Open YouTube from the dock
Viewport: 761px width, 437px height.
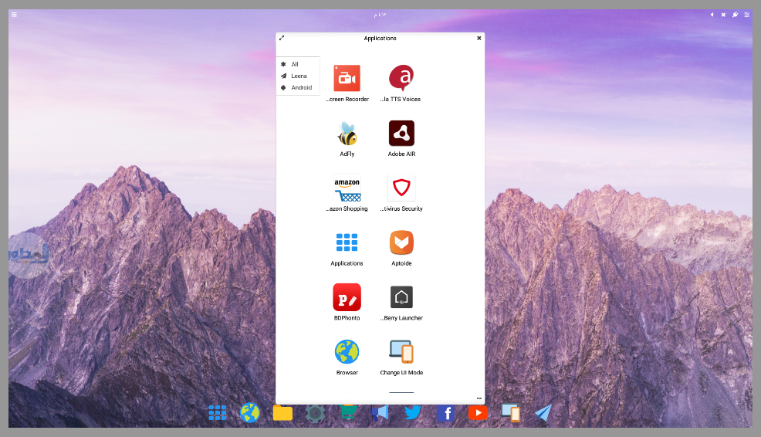tap(478, 413)
